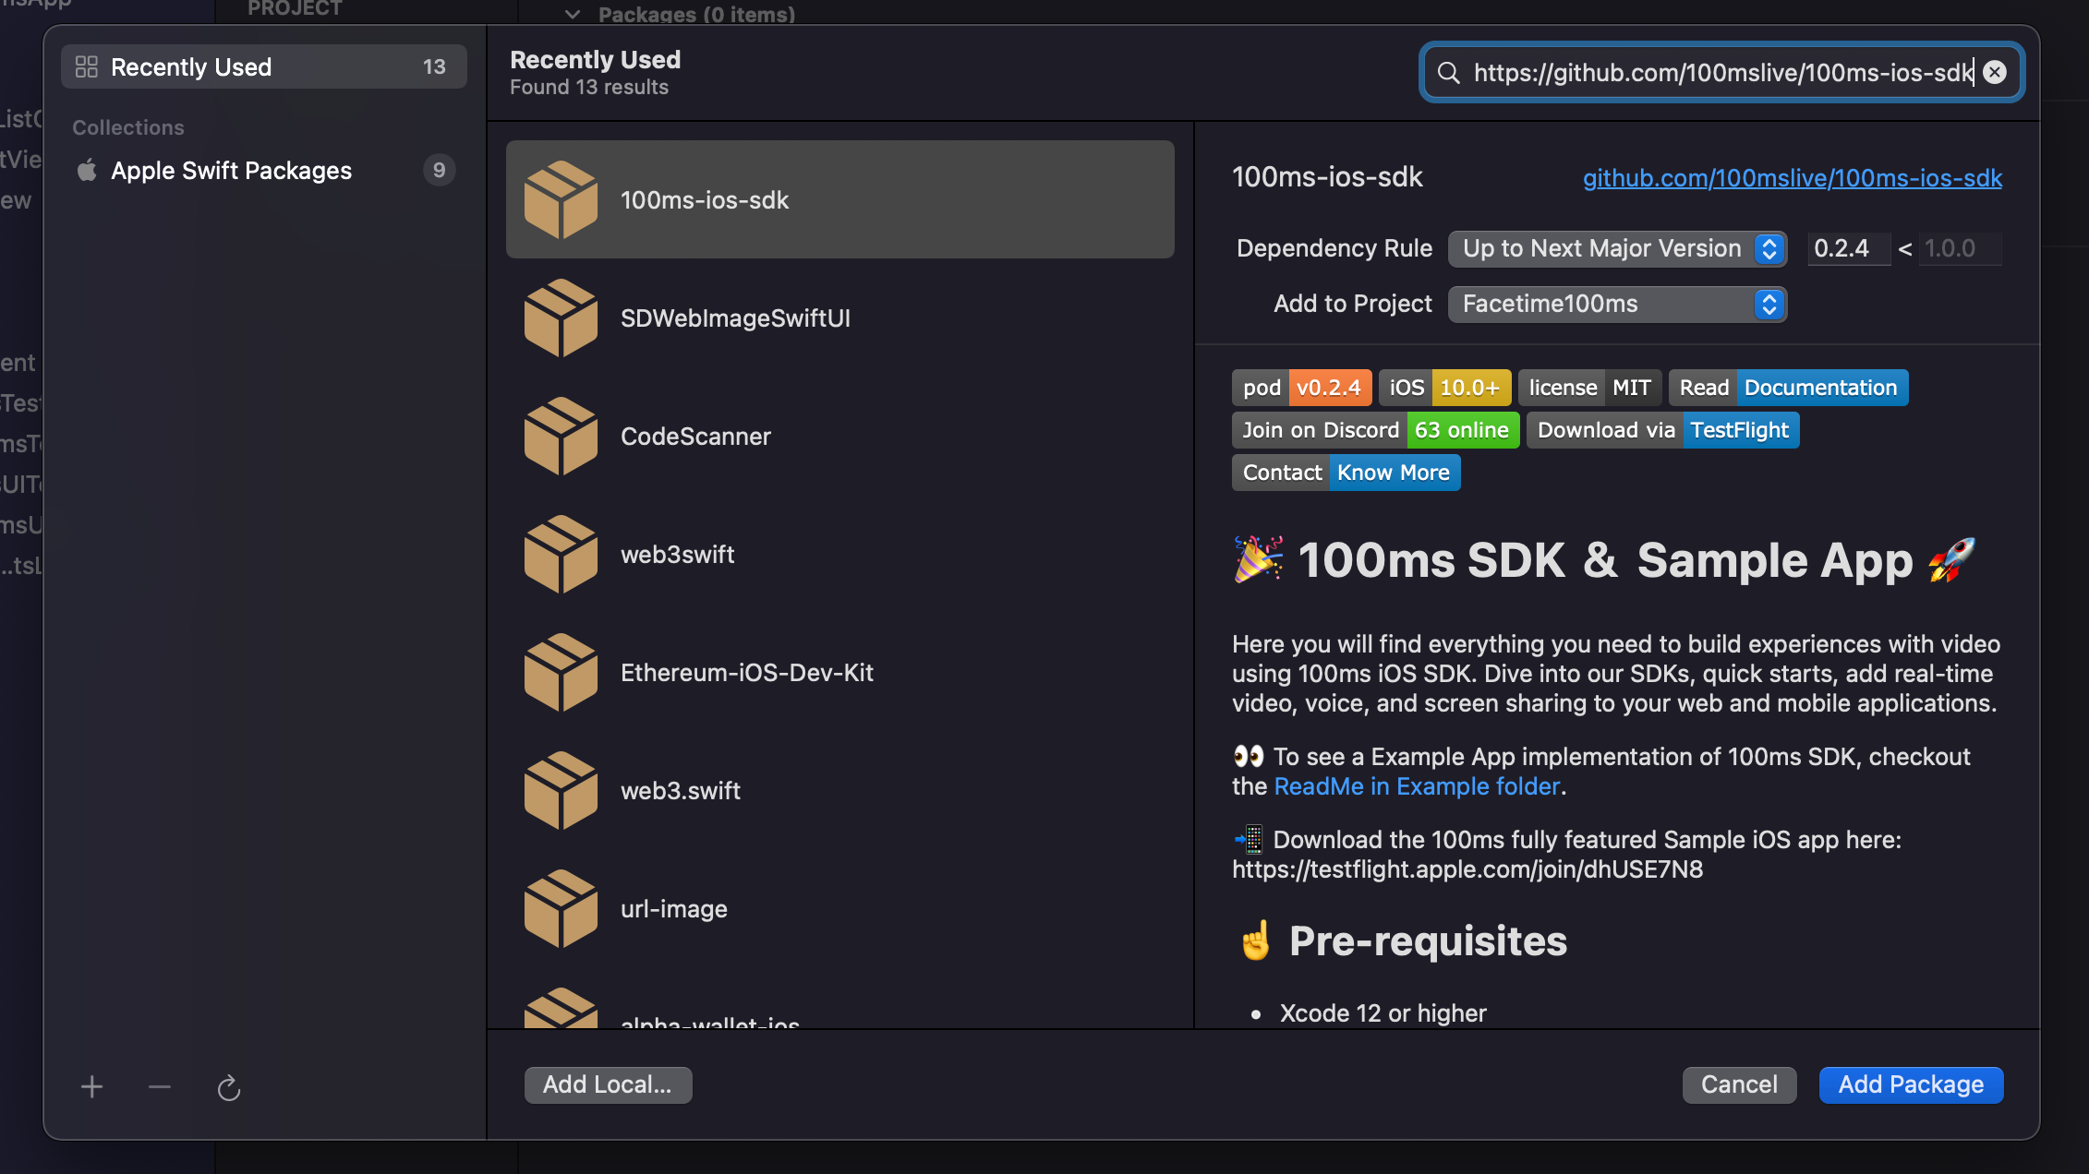Click the Collections section label
The image size is (2089, 1174).
click(x=128, y=127)
